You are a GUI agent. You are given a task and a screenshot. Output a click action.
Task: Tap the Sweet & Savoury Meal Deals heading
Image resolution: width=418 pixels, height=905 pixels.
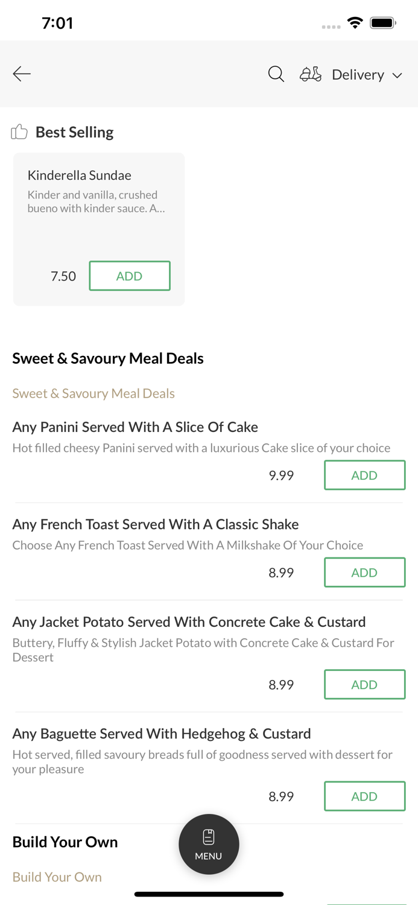[108, 358]
